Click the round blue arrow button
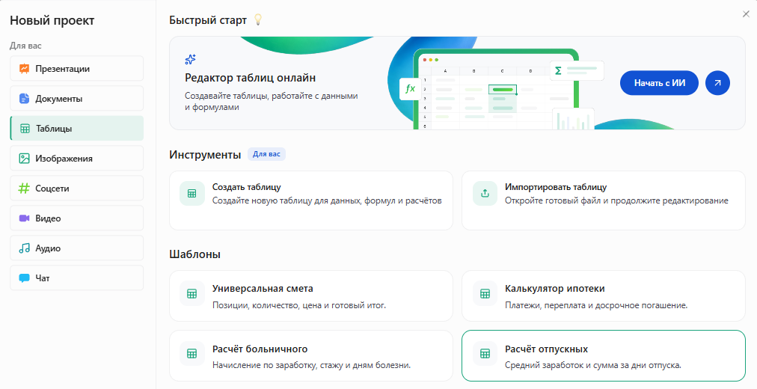Screen dimensions: 757x389 coord(717,83)
